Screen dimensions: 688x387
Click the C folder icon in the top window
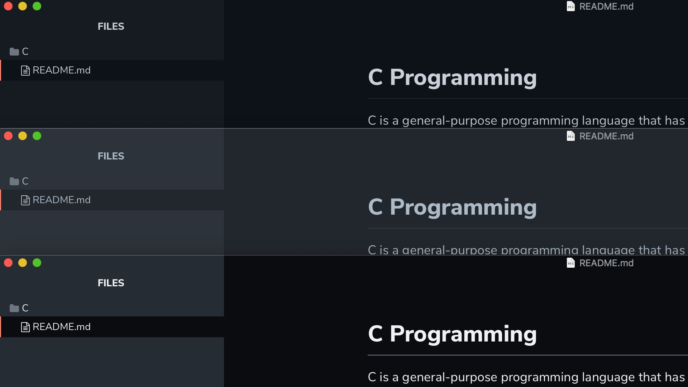[14, 52]
